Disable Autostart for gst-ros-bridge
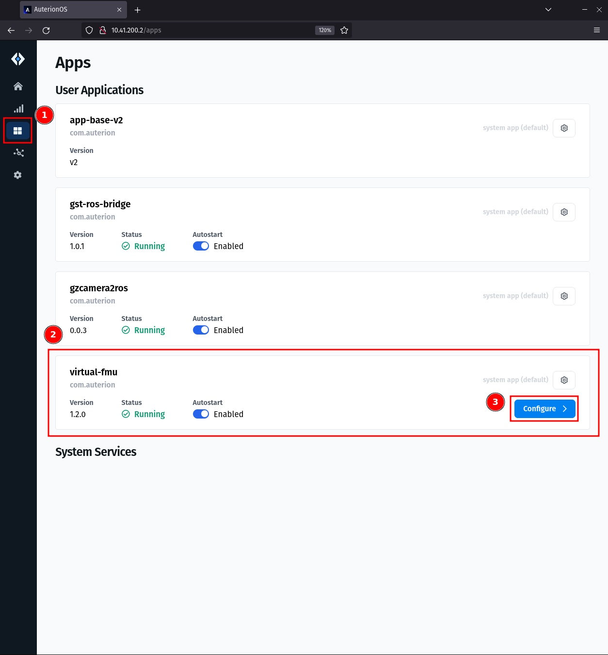The height and width of the screenshot is (655, 608). click(201, 246)
